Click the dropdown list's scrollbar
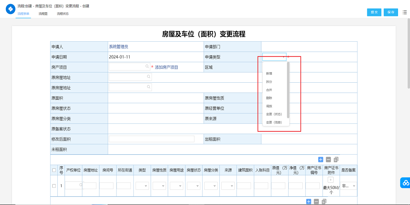The height and width of the screenshot is (205, 410). point(288,90)
